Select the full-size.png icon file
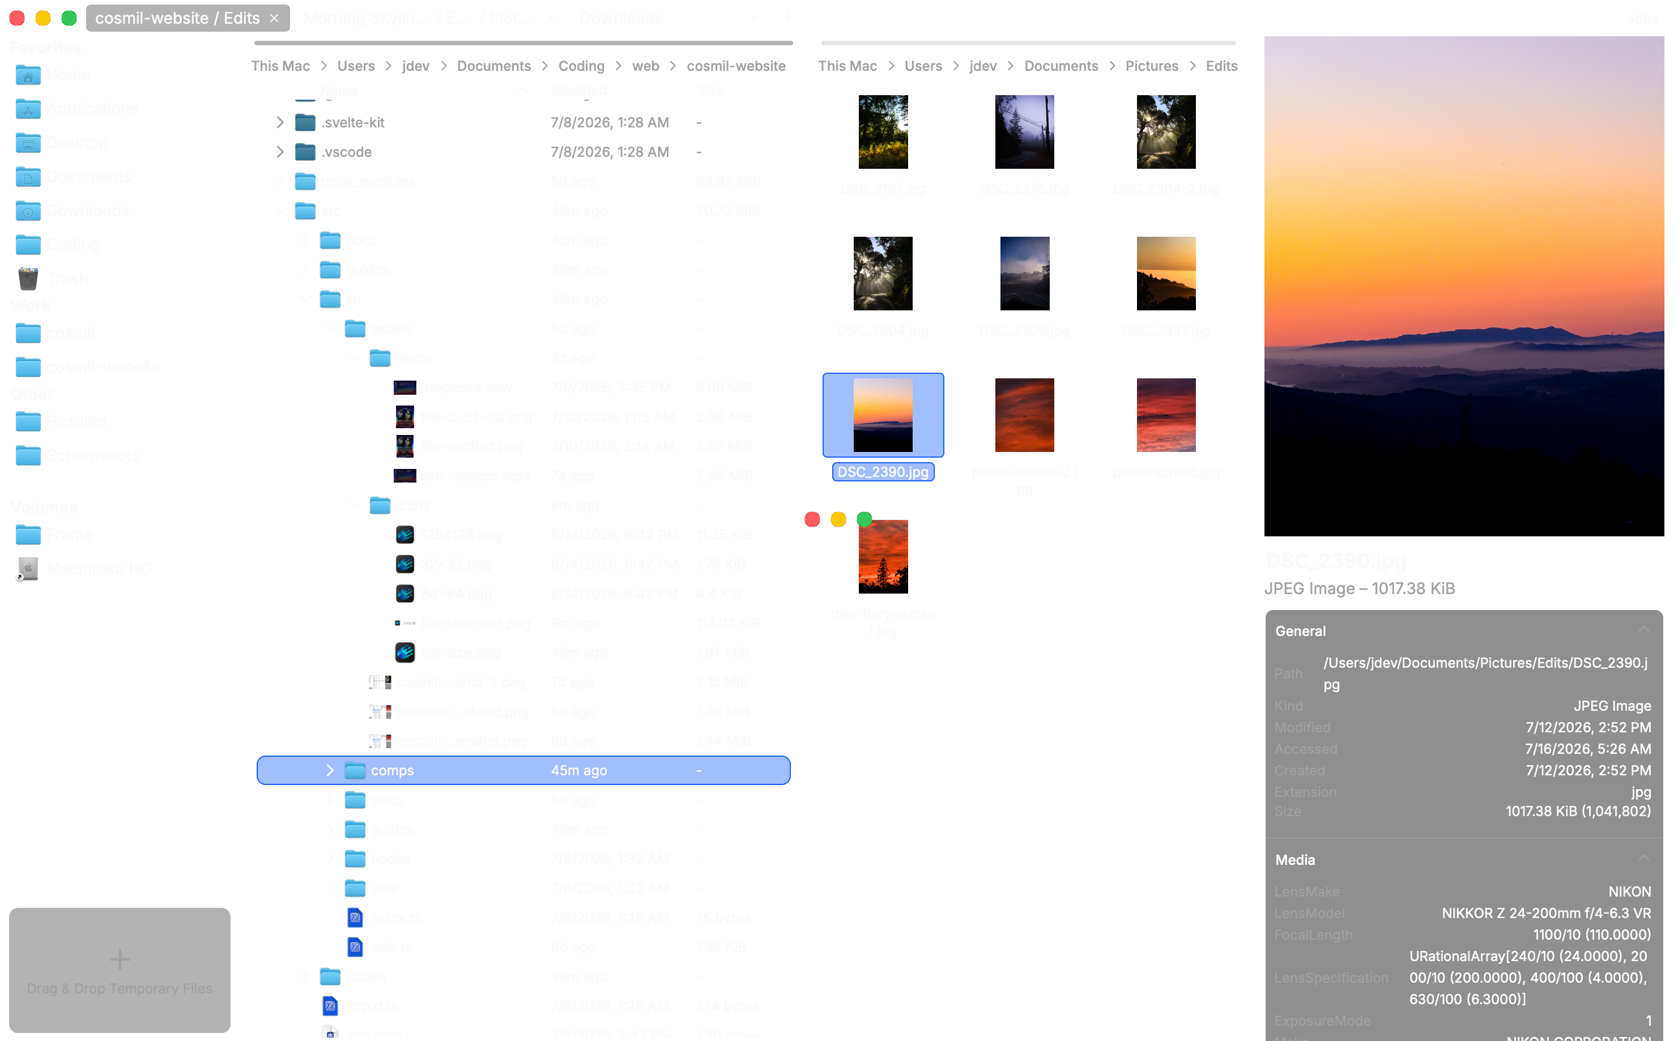Screen dimensions: 1678x1041 (405, 652)
